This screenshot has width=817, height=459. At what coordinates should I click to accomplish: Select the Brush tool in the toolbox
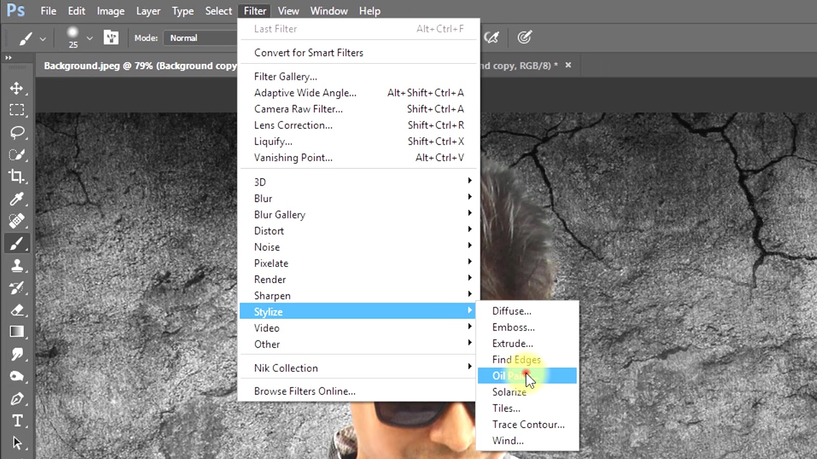16,243
